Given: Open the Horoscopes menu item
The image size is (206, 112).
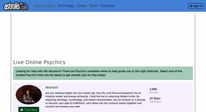Looking at the screenshot, I should pos(45,6).
